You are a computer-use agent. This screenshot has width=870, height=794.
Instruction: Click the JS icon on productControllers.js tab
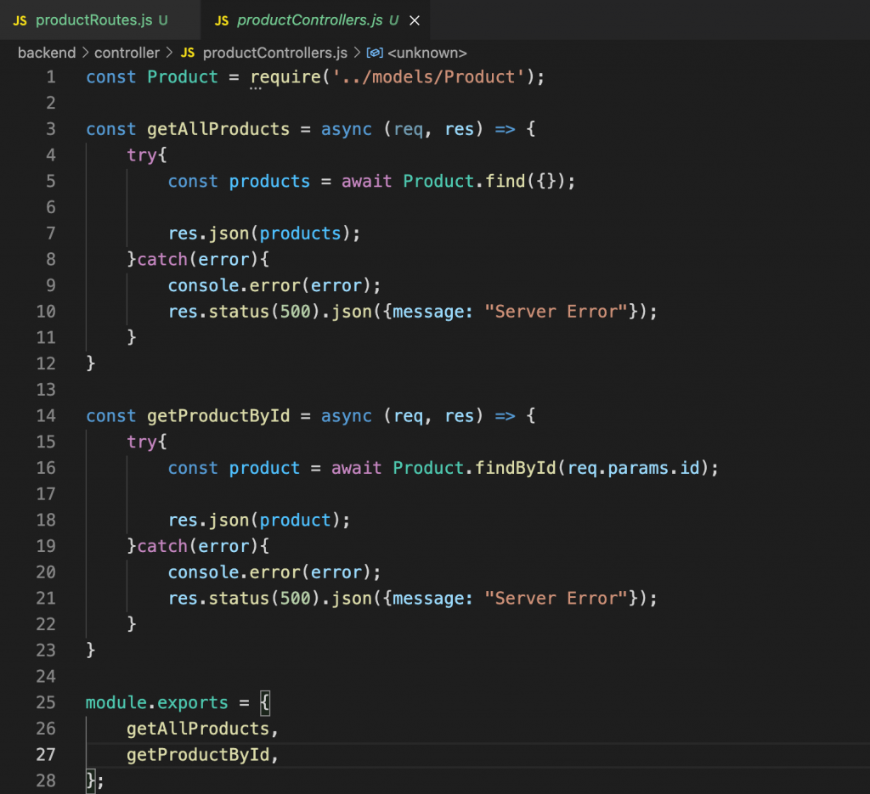point(222,21)
